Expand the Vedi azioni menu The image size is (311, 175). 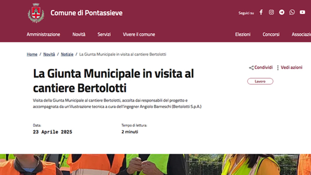point(291,67)
